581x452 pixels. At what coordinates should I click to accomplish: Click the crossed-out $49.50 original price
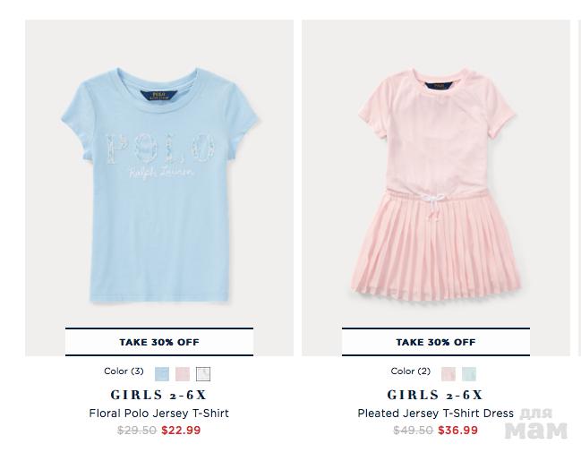pyautogui.click(x=414, y=431)
